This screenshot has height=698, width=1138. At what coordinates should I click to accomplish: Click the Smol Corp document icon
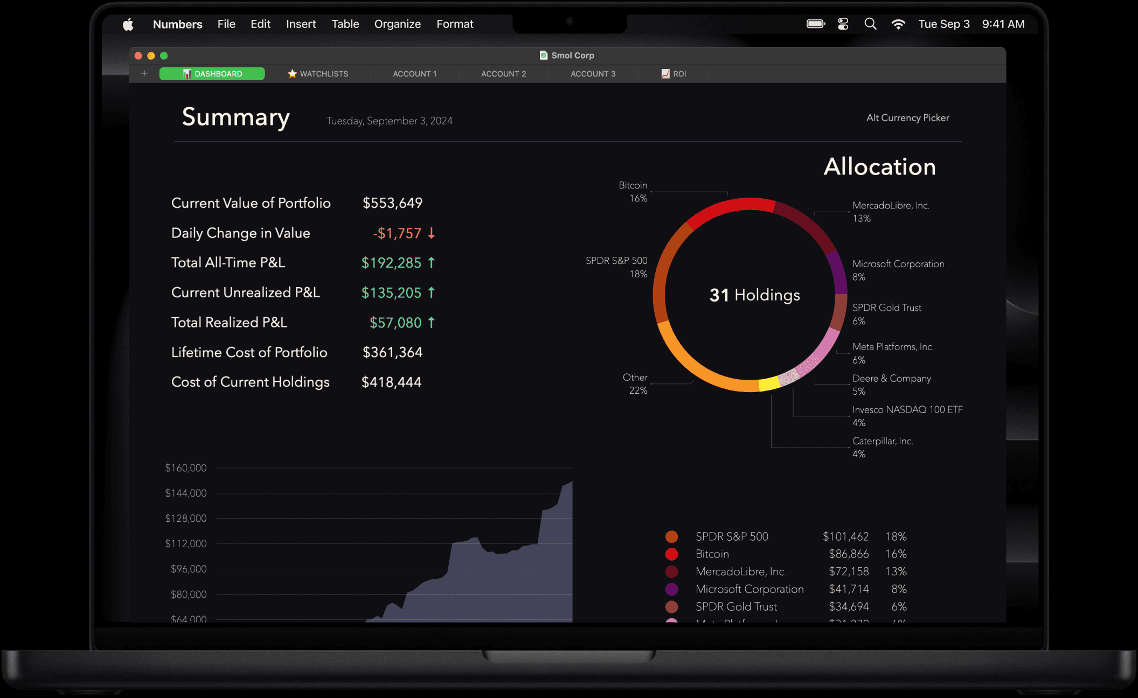tap(544, 55)
